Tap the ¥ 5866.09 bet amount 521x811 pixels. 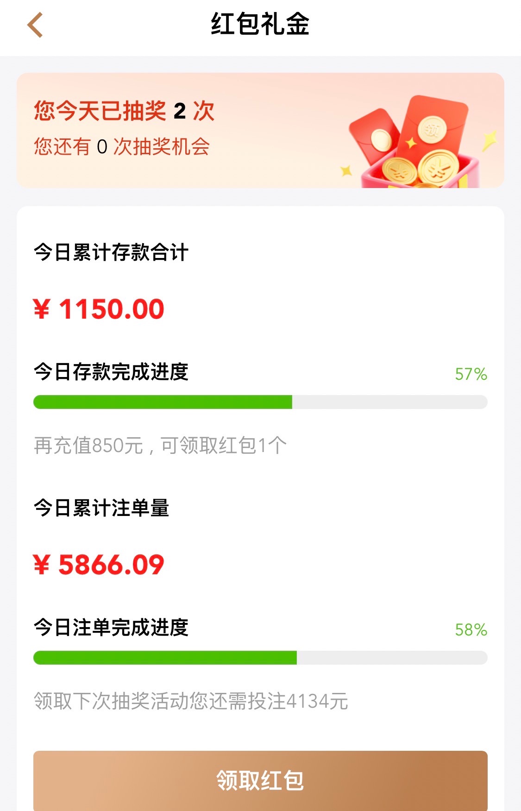click(x=99, y=565)
